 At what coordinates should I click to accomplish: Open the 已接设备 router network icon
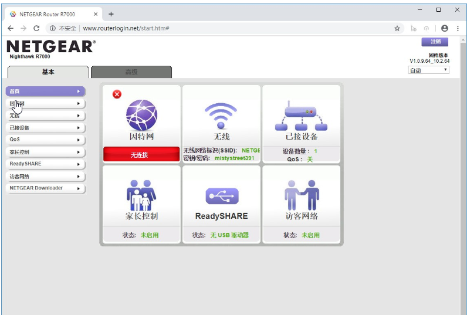(x=301, y=116)
